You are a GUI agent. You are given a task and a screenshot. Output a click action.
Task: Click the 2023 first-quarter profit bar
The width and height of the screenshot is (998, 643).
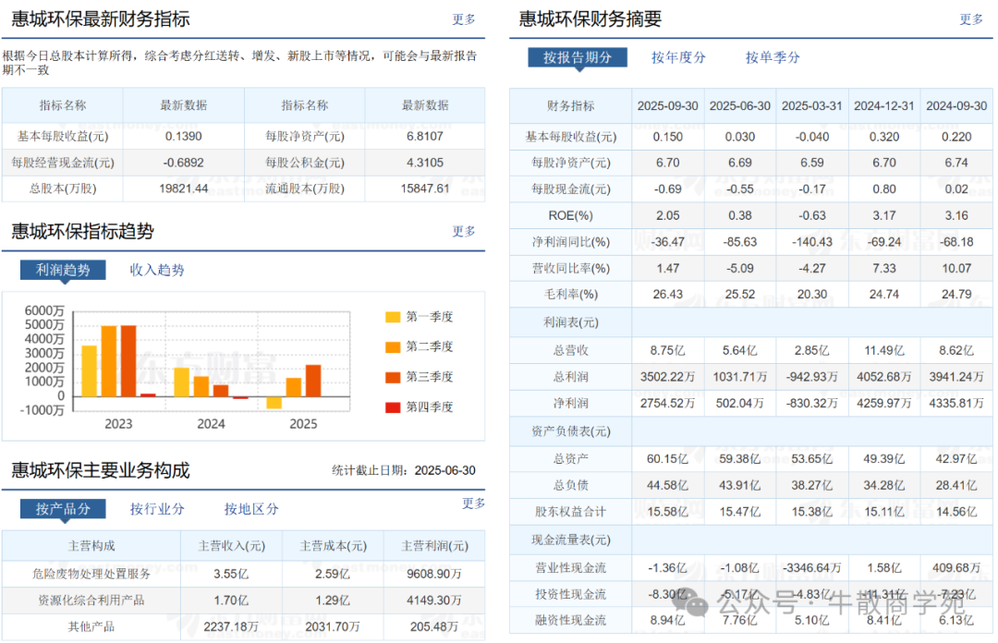[90, 371]
